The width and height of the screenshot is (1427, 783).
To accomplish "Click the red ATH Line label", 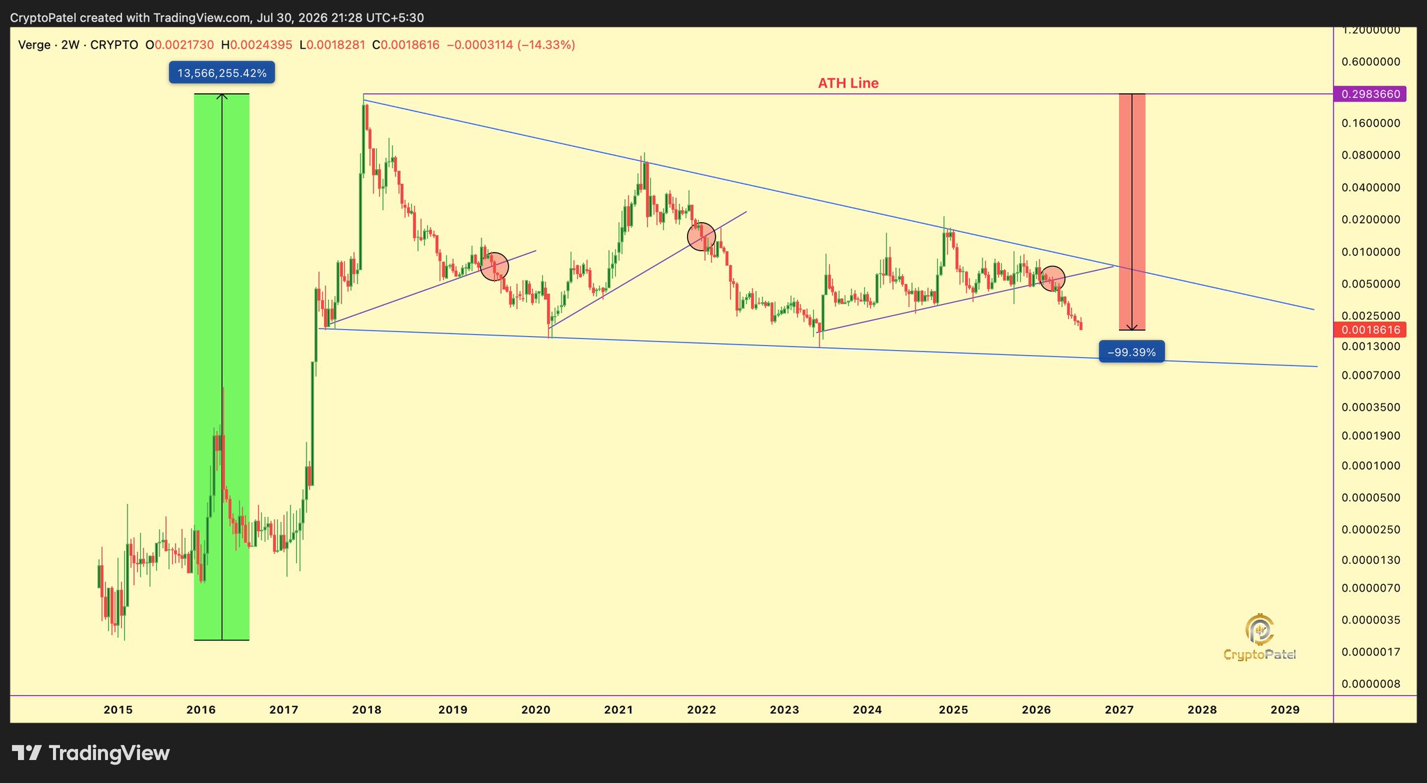I will tap(848, 84).
